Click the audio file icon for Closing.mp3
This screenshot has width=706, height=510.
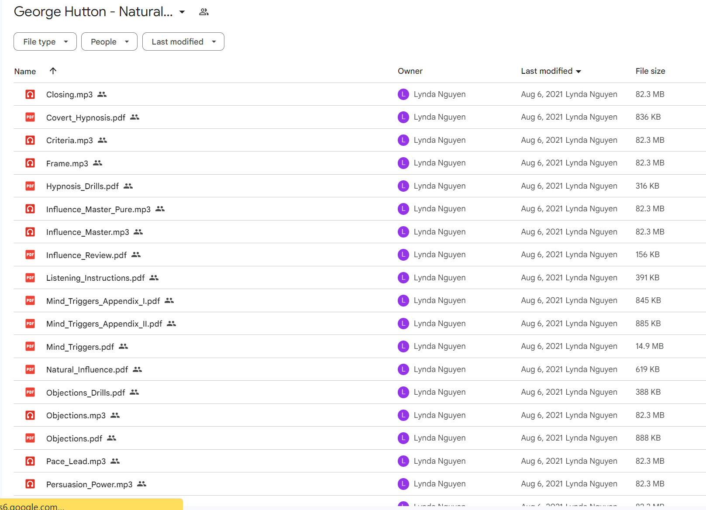click(30, 94)
